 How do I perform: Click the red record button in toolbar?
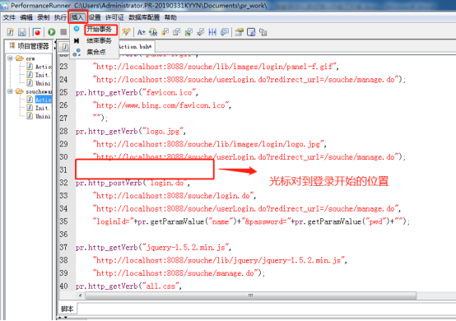click(37, 32)
